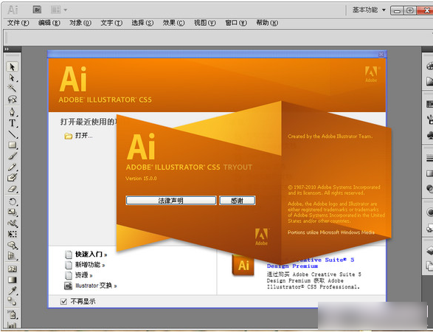
Task: Close the welcome screen dialog
Action: (x=381, y=55)
